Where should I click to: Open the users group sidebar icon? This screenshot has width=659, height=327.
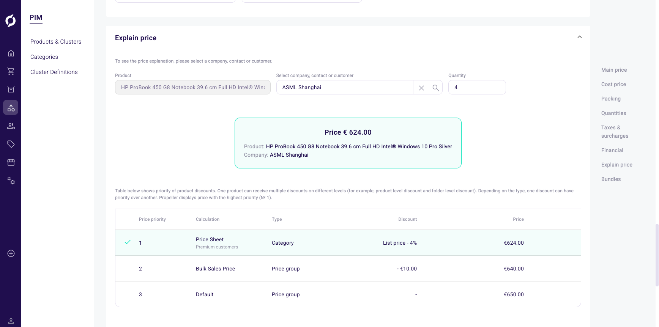pyautogui.click(x=11, y=126)
